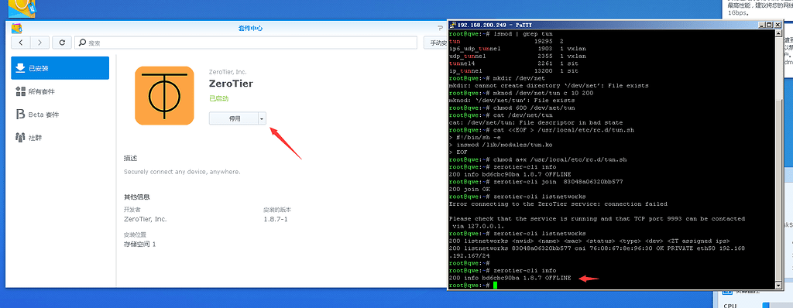This screenshot has width=793, height=308.
Task: Open the 社群 community tab
Action: pyautogui.click(x=60, y=138)
